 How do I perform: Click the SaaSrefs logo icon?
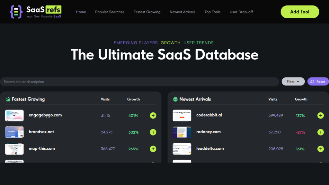coord(16,12)
